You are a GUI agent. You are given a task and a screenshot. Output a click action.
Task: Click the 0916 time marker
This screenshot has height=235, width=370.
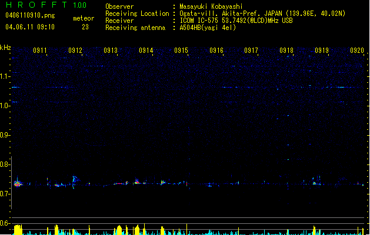[216, 51]
